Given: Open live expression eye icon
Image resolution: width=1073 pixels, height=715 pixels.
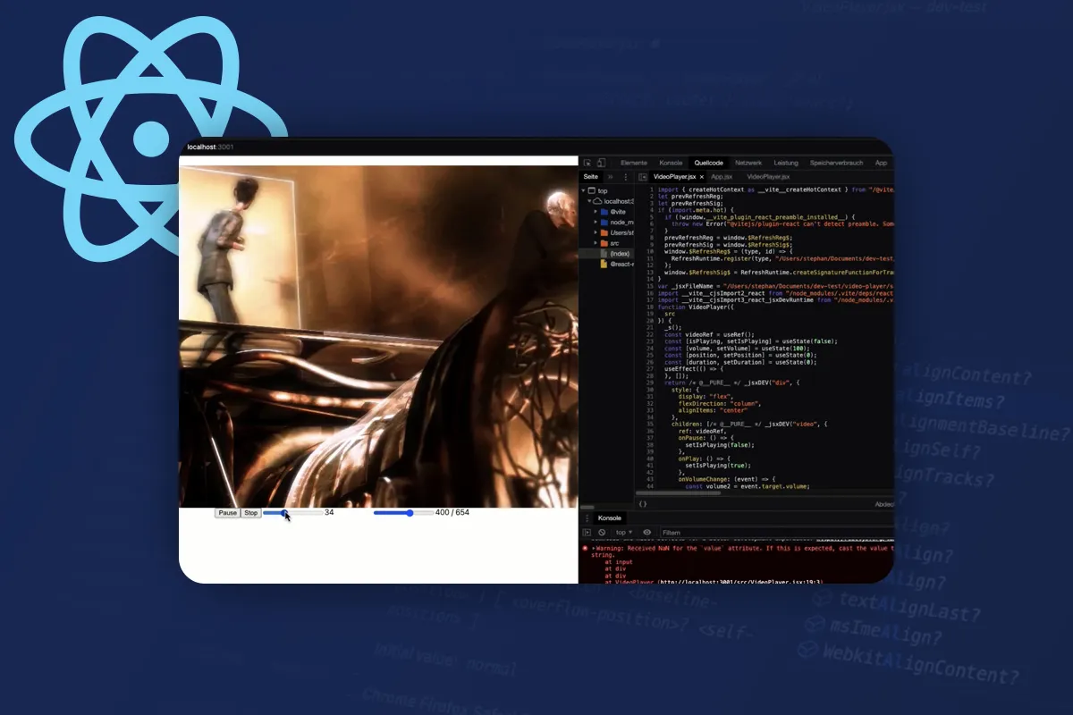Looking at the screenshot, I should 646,532.
